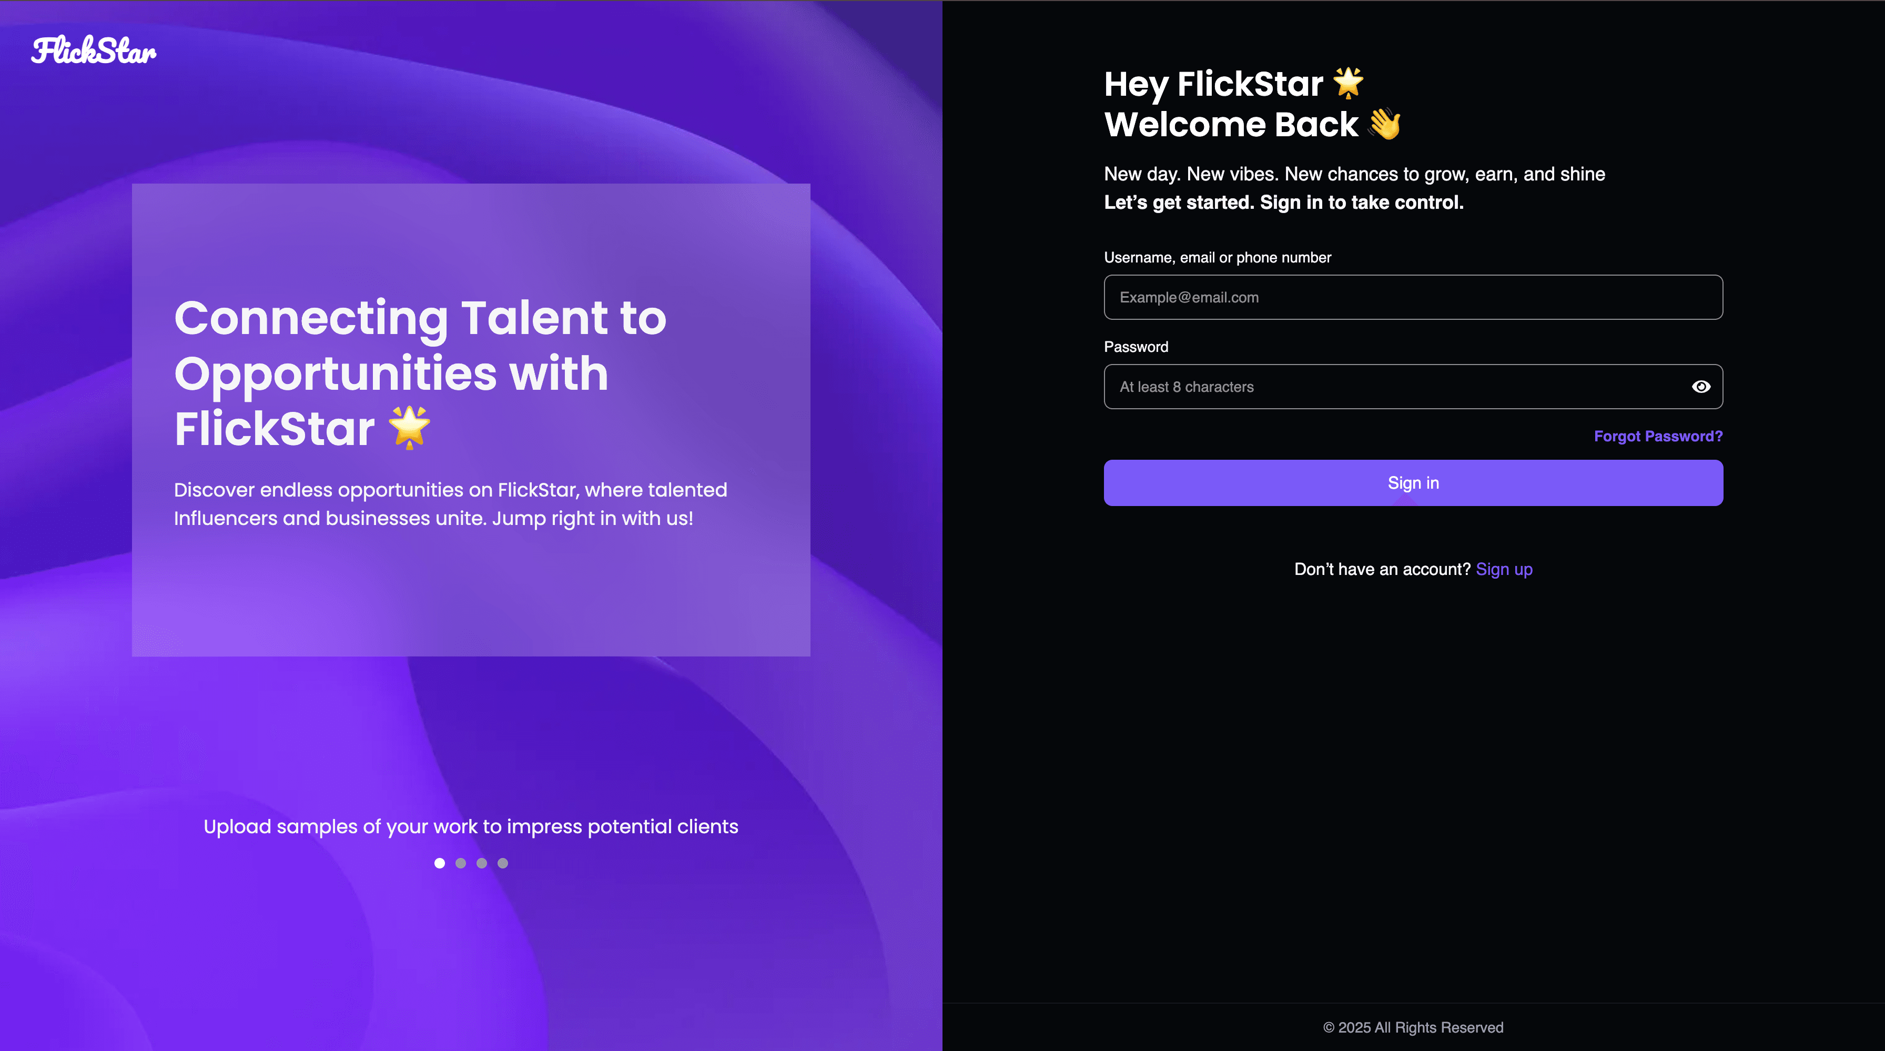The image size is (1885, 1051).
Task: Click the Password field label
Action: click(x=1136, y=347)
